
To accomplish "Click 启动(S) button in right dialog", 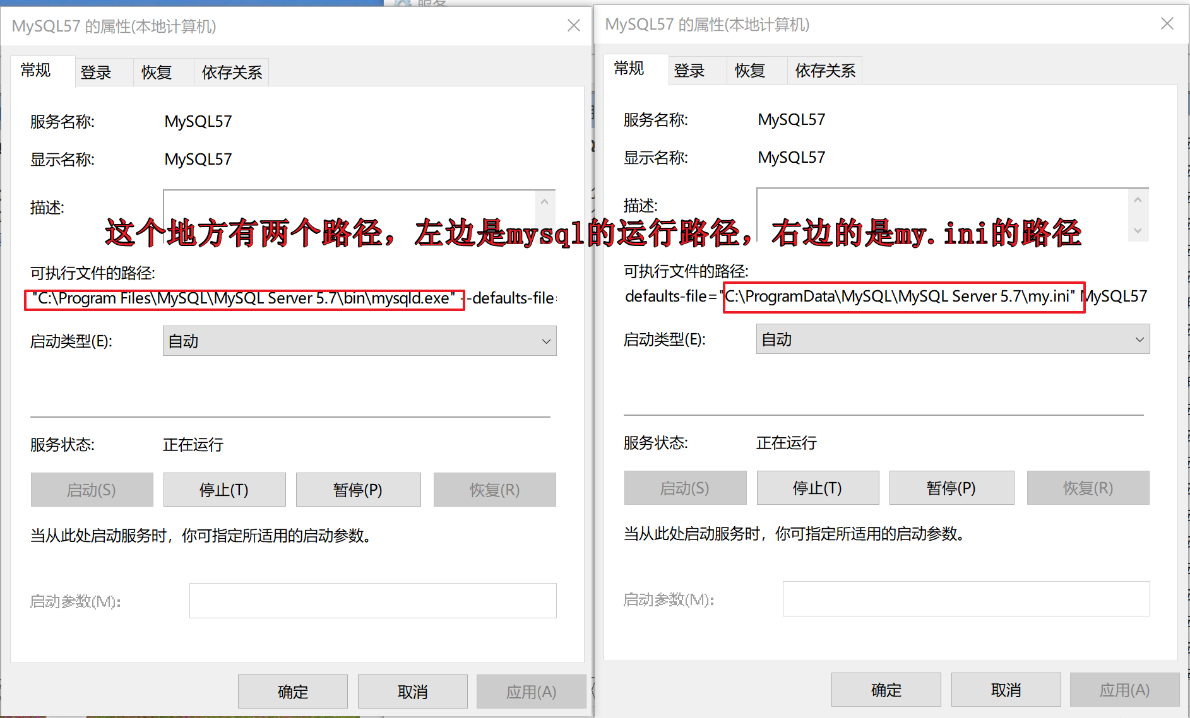I will click(685, 488).
